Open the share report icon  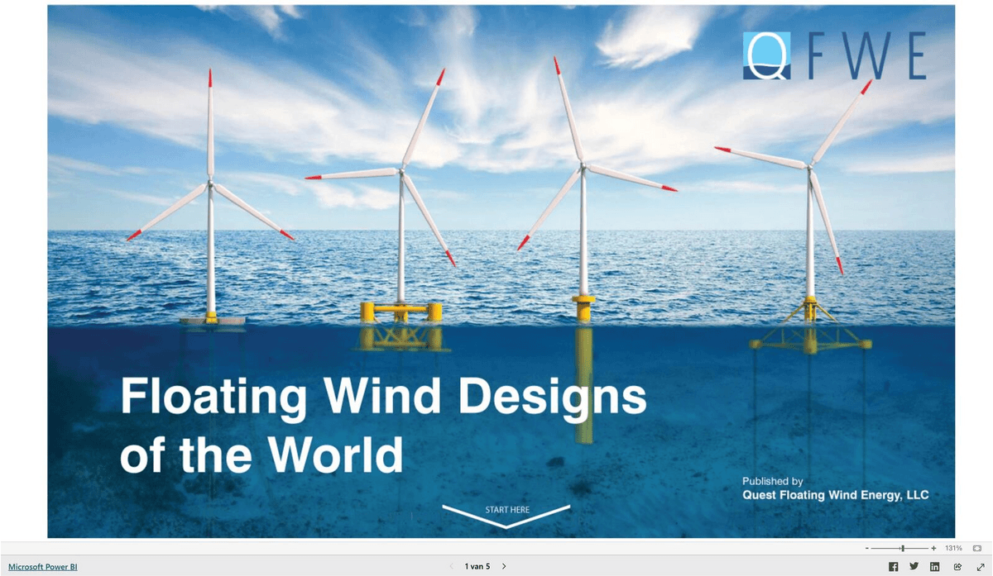[x=957, y=566]
